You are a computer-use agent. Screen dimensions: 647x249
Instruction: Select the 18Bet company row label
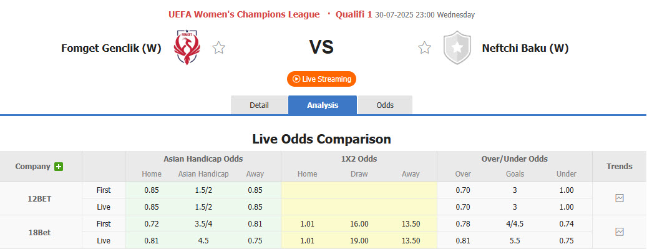pyautogui.click(x=41, y=233)
